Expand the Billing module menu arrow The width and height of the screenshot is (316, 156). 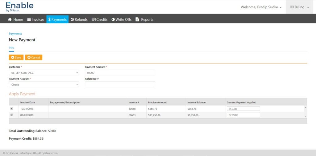[308, 7]
